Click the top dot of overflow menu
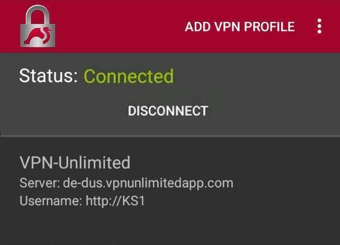 click(x=319, y=21)
